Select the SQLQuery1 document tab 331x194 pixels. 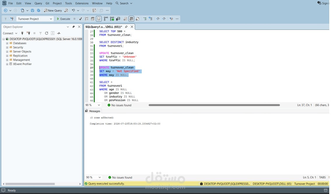click(x=104, y=27)
